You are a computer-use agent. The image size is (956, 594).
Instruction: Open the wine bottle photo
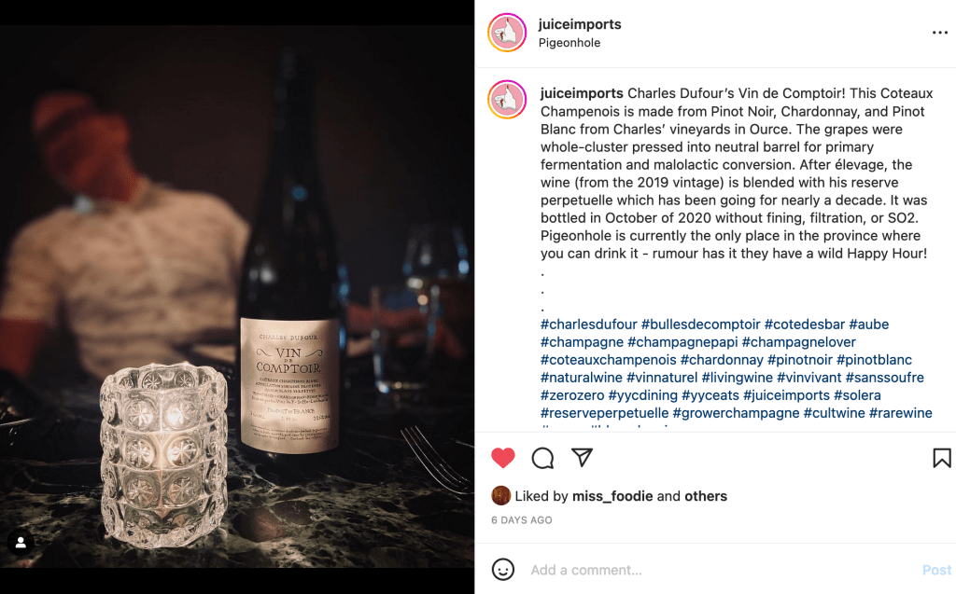click(x=237, y=297)
